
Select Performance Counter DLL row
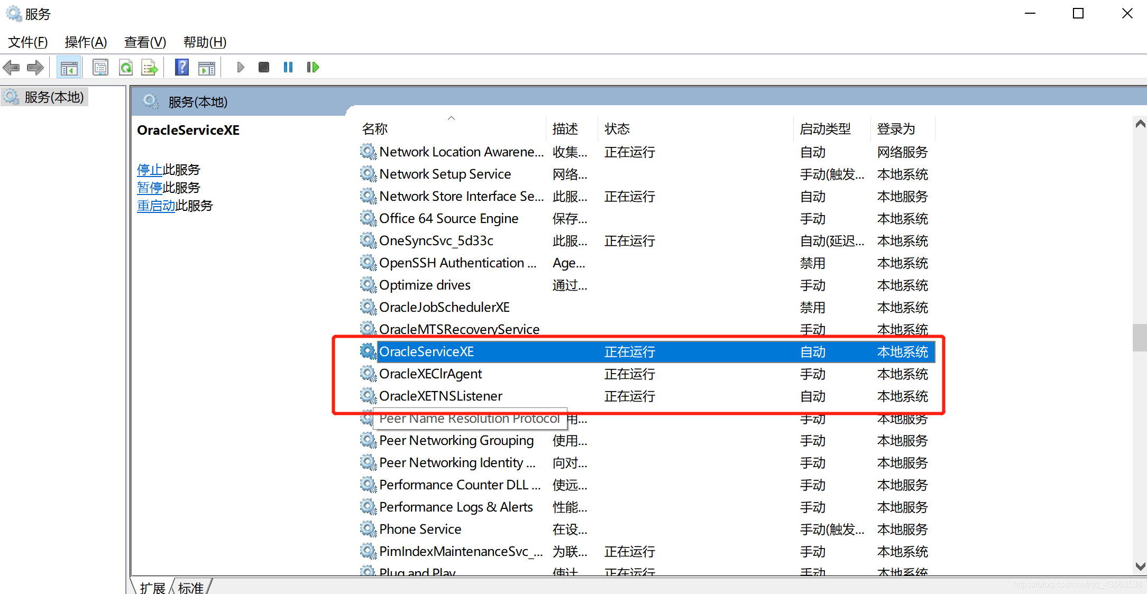647,485
